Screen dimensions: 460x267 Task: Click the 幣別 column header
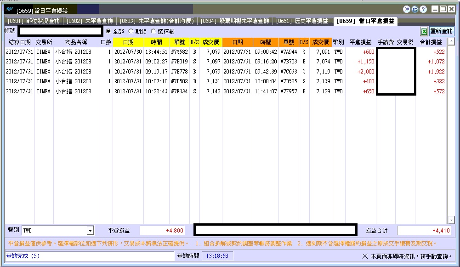[x=339, y=42]
